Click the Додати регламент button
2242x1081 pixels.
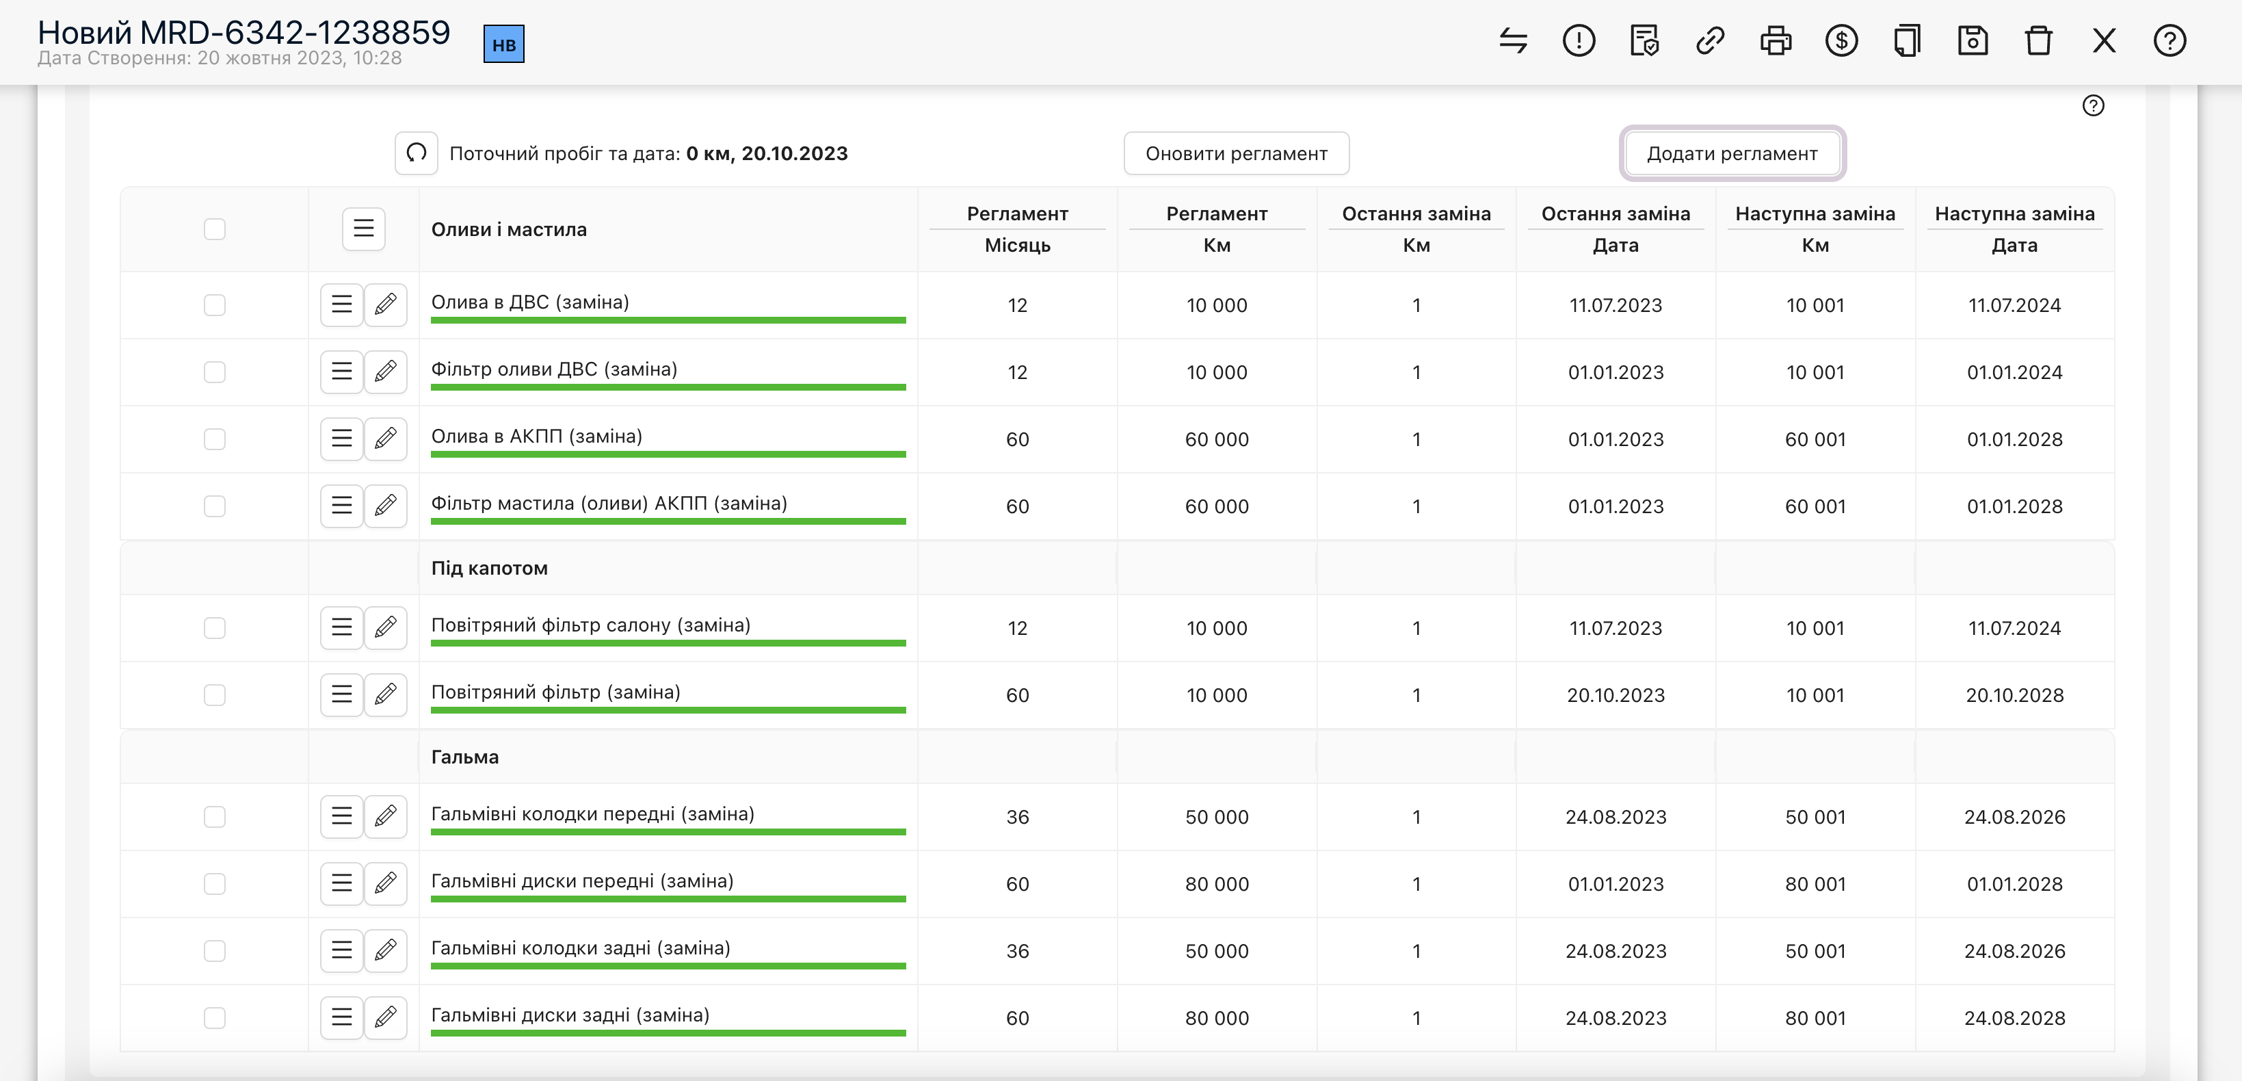[1732, 153]
